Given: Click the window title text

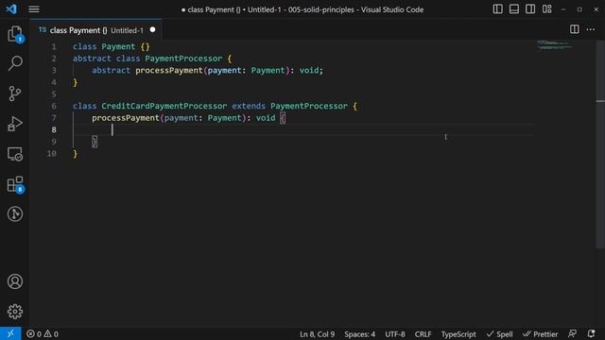Looking at the screenshot, I should [x=302, y=9].
